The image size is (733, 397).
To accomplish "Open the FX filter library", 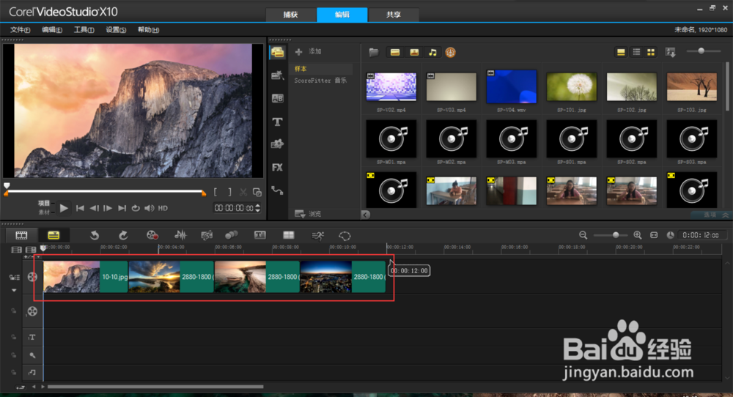I will [277, 167].
